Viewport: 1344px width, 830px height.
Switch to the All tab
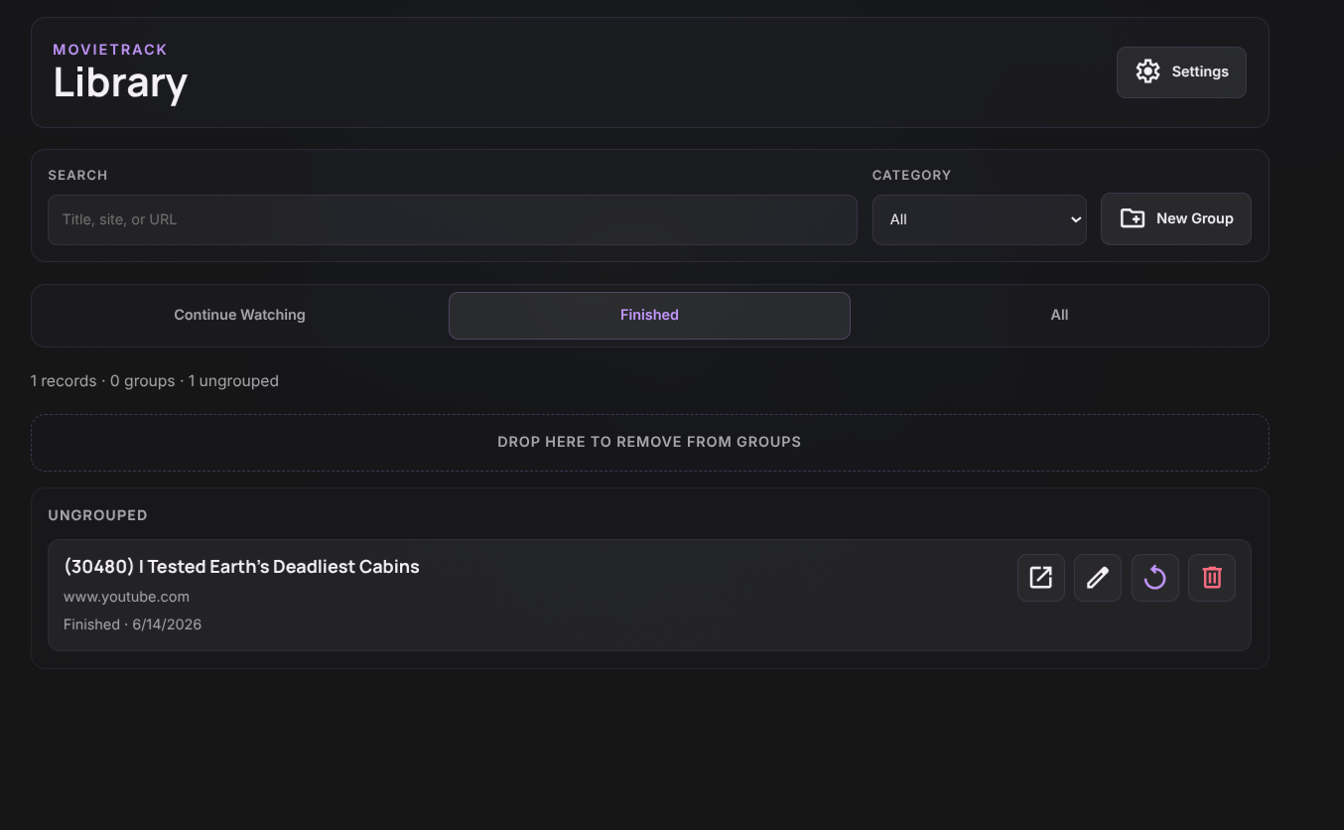pyautogui.click(x=1059, y=315)
